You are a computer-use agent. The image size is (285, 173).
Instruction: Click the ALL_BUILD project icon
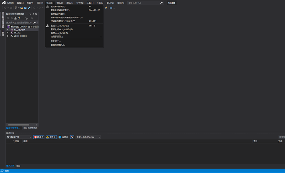pos(12,29)
